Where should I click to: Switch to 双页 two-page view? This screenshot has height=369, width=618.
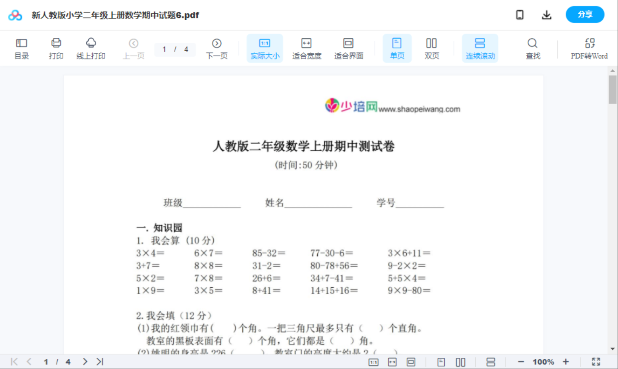(431, 48)
